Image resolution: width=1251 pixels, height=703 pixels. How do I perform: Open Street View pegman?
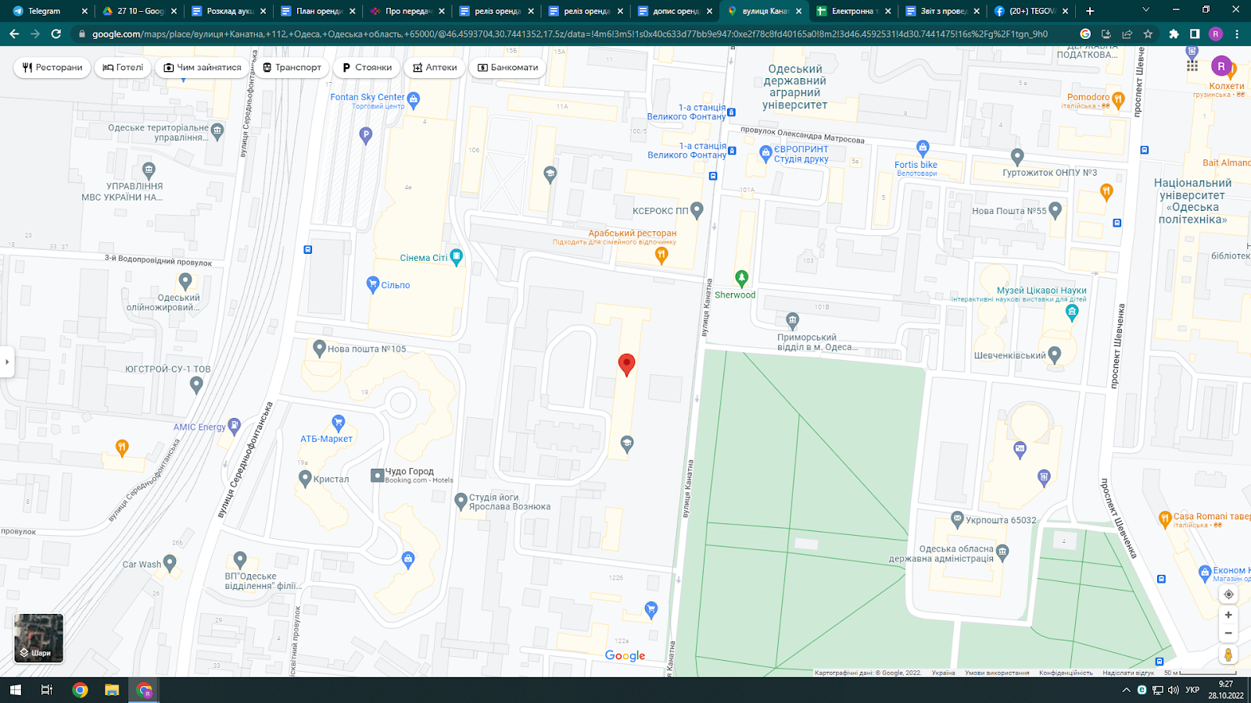1228,655
